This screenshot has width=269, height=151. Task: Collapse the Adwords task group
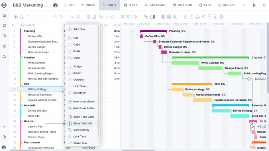pos(22,105)
